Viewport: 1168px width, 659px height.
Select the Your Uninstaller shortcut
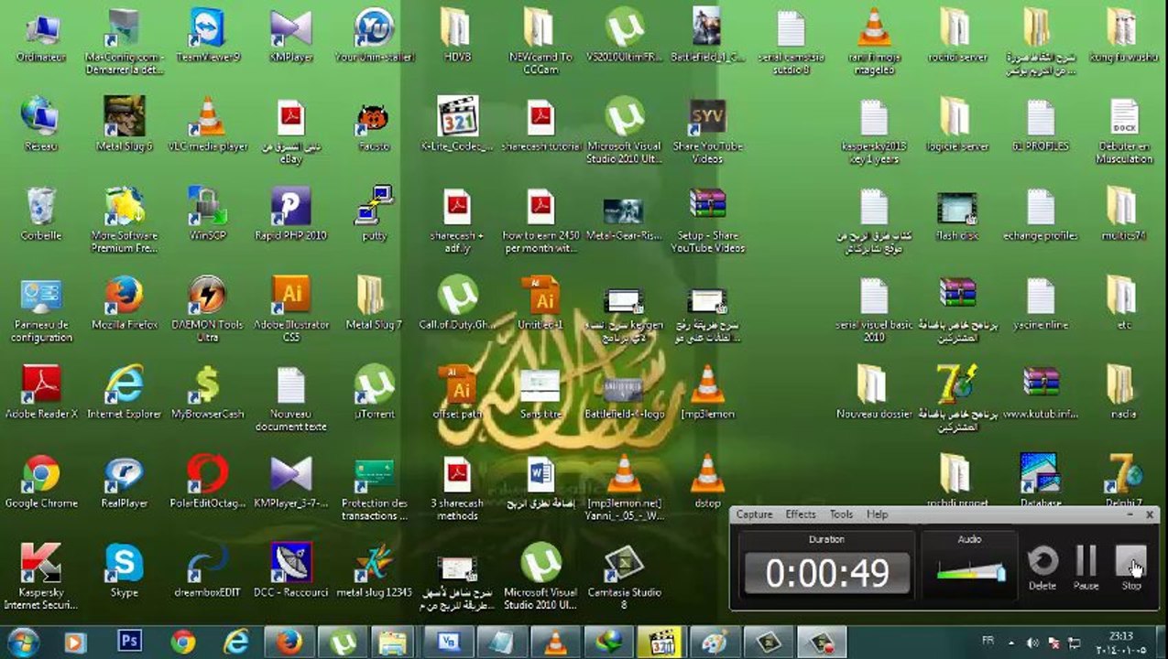click(375, 37)
